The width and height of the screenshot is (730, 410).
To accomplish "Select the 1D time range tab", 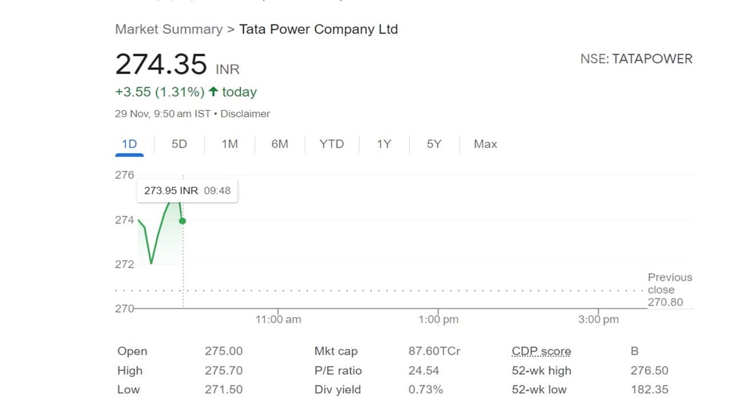I will 129,144.
